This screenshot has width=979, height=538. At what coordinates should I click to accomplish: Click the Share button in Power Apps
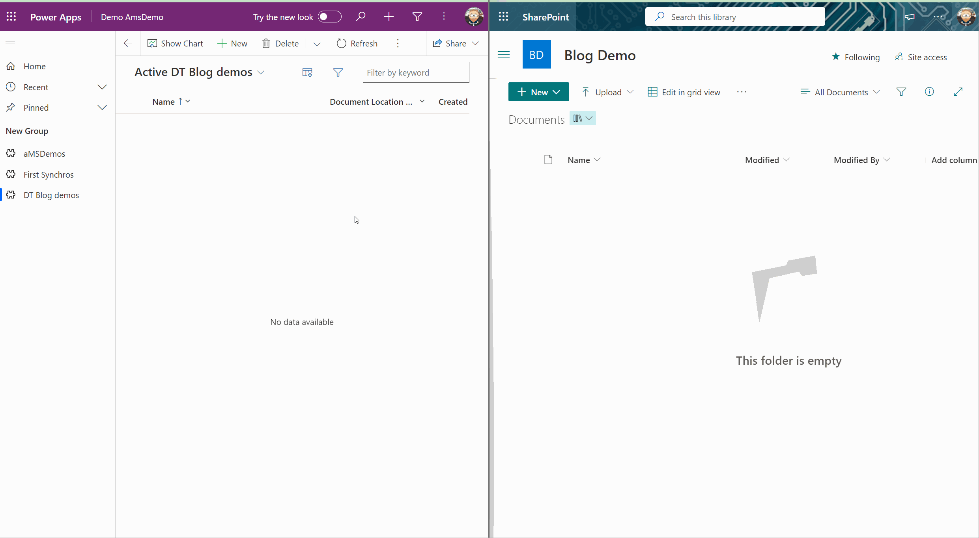449,43
